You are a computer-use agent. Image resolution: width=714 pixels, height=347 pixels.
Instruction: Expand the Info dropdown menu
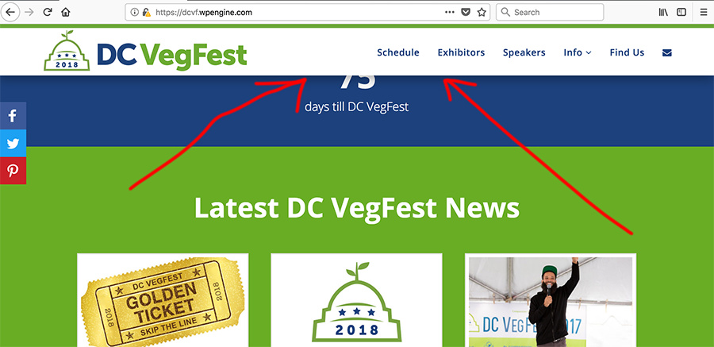coord(578,53)
